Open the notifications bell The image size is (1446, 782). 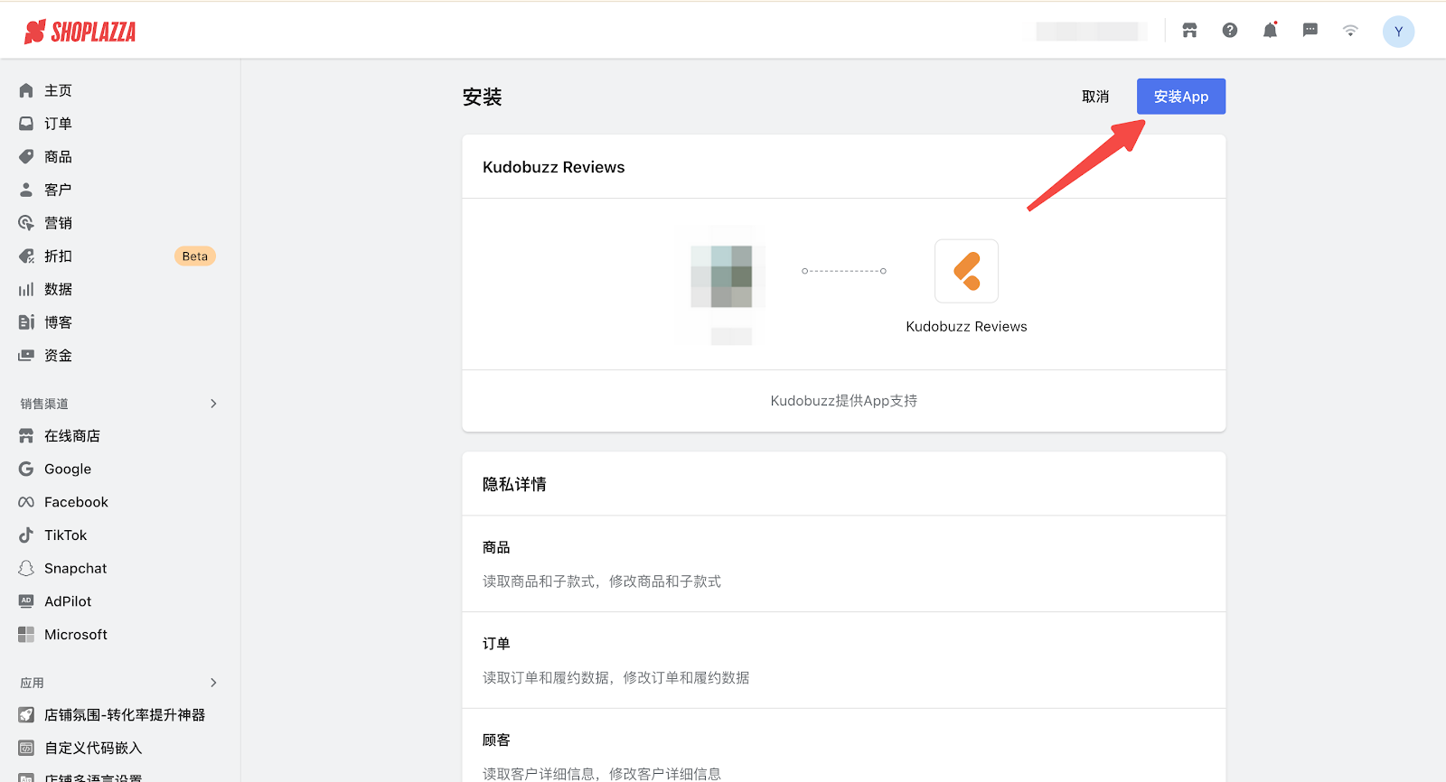(x=1270, y=31)
